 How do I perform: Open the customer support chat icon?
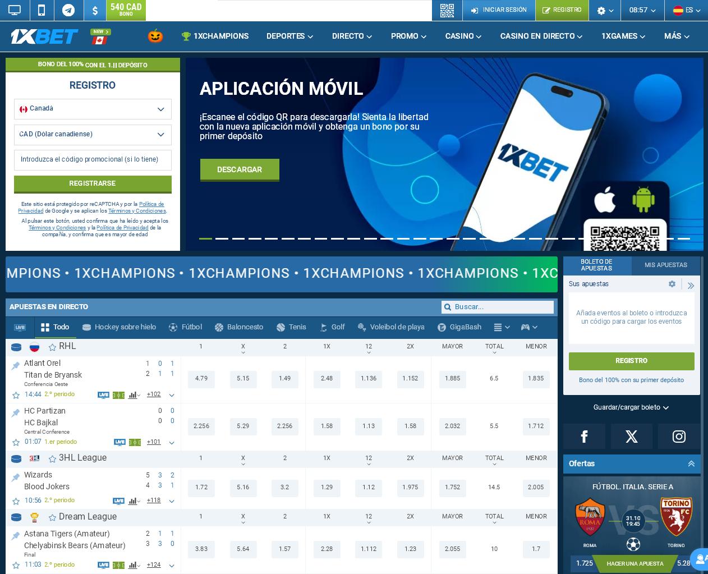coord(700,559)
